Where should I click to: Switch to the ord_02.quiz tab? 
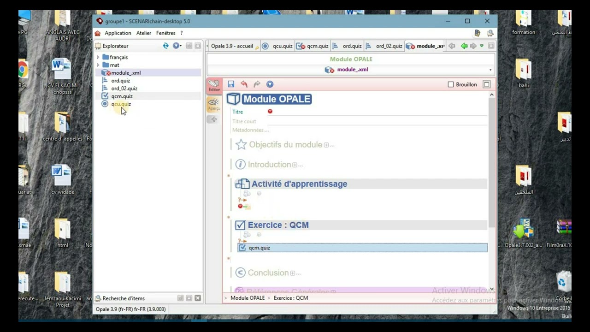point(384,46)
